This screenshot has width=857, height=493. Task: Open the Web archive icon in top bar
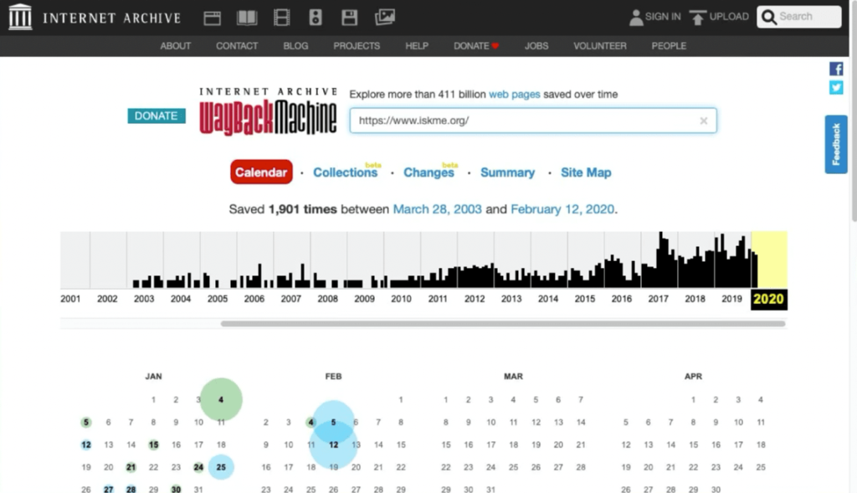point(213,17)
